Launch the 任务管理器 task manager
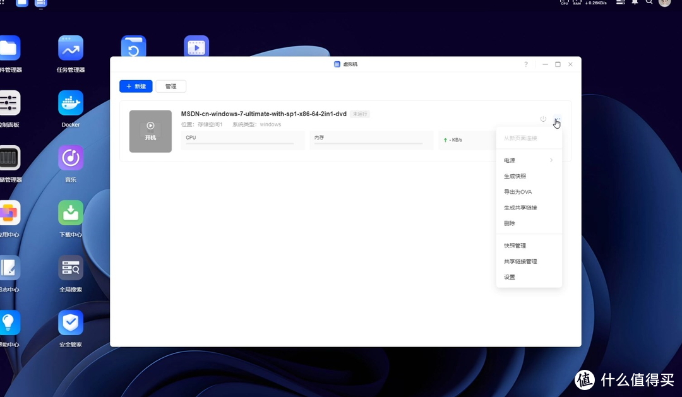The height and width of the screenshot is (397, 682). pos(70,47)
